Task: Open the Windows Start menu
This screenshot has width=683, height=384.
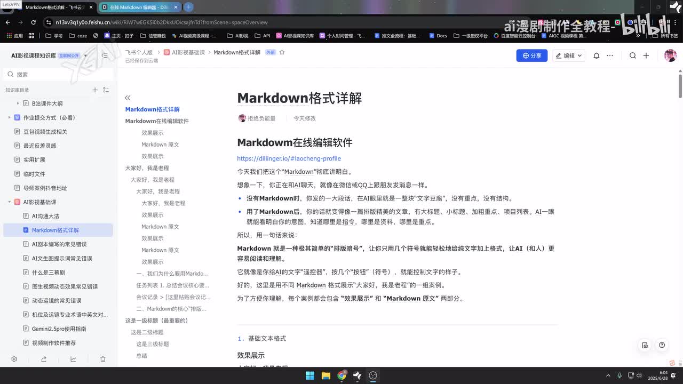Action: tap(310, 375)
